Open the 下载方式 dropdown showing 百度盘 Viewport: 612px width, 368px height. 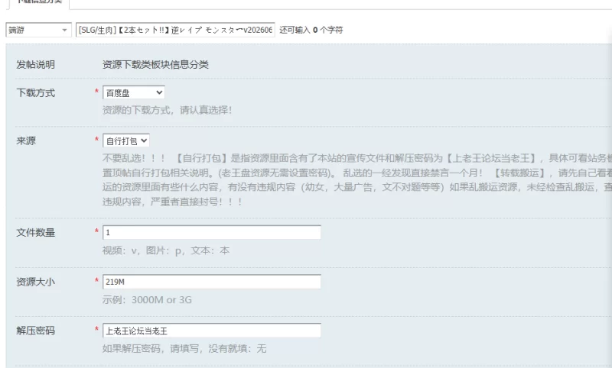tap(133, 92)
